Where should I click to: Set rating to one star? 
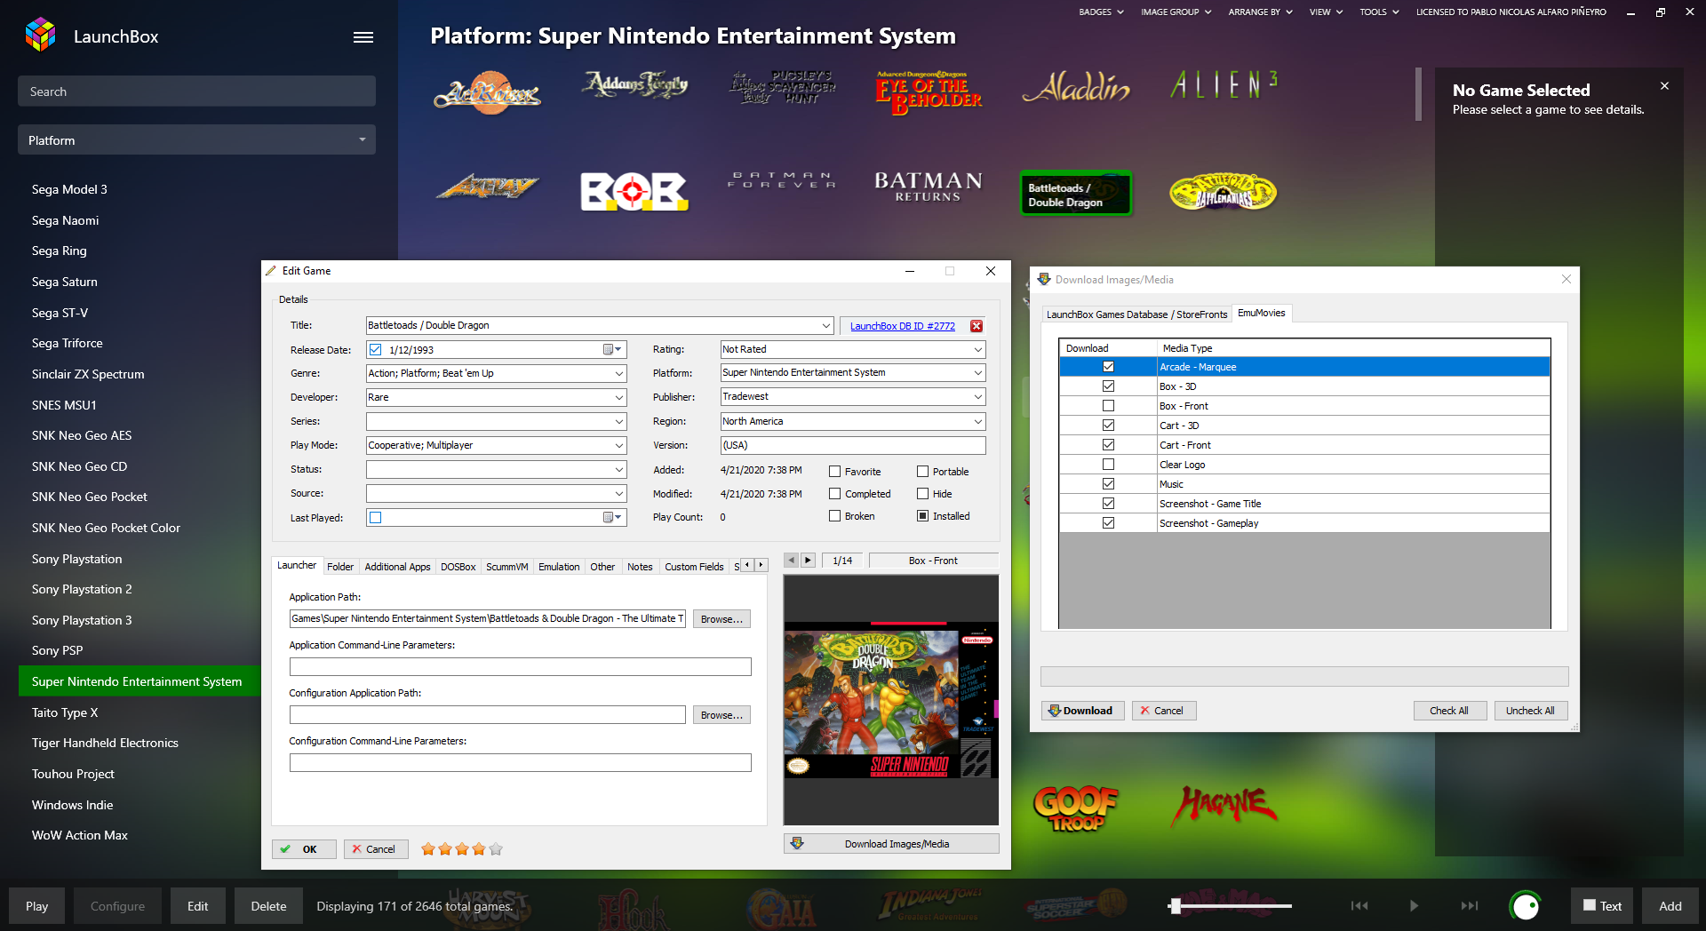[428, 849]
